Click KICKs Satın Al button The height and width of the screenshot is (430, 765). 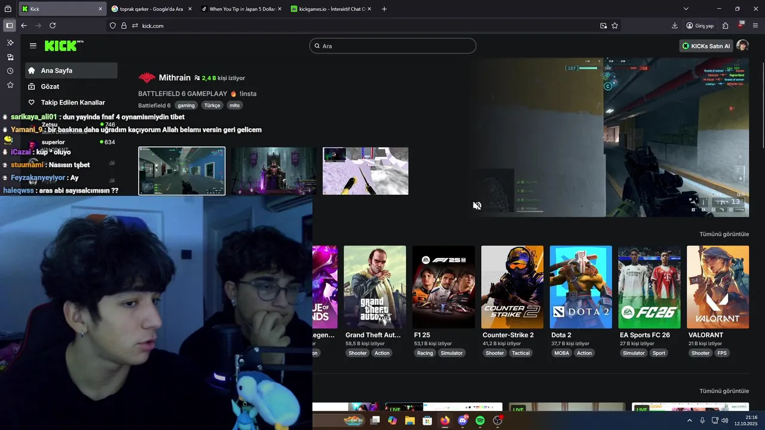706,46
